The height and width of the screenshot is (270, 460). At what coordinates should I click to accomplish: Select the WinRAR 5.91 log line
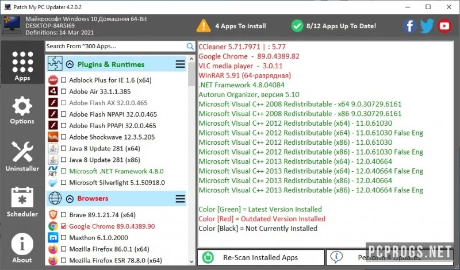click(x=245, y=75)
